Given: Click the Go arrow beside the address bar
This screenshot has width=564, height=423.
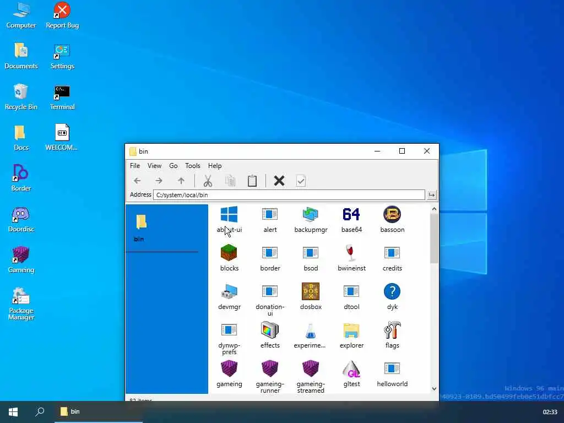Looking at the screenshot, I should click(432, 195).
